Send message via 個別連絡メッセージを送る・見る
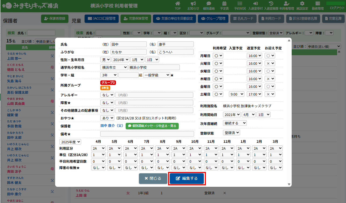The image size is (346, 203). coord(152,126)
